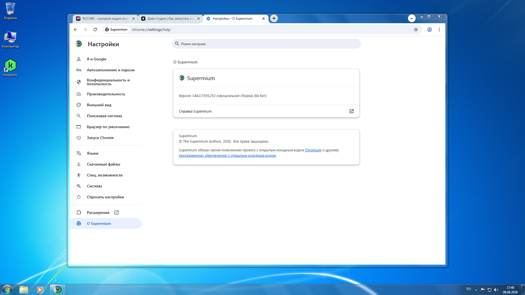Click the volume icon in system tray
Image resolution: width=525 pixels, height=295 pixels.
[496, 290]
